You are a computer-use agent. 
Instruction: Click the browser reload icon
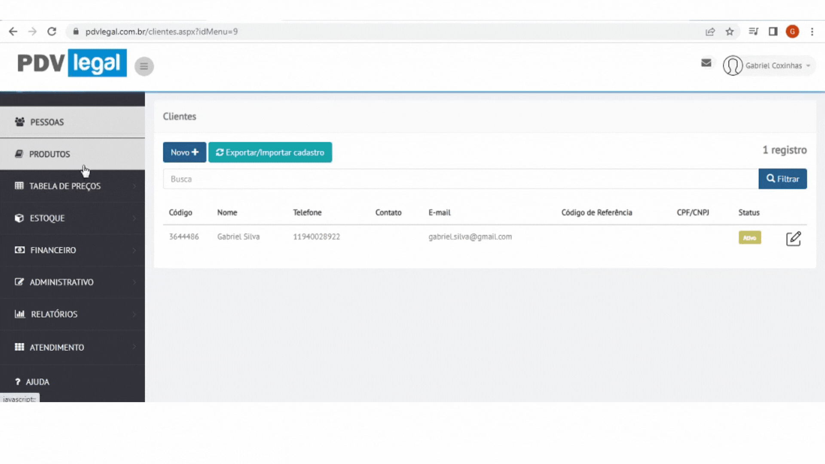52,31
